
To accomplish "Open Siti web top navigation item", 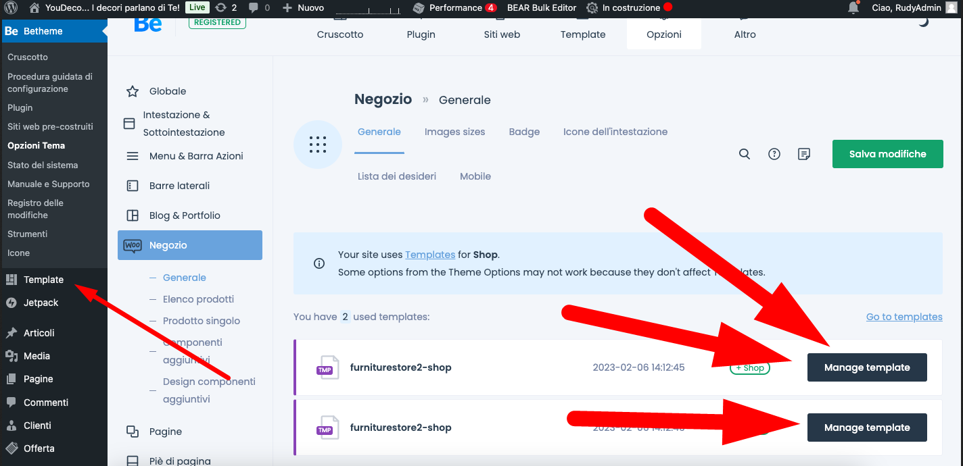I will coord(502,34).
